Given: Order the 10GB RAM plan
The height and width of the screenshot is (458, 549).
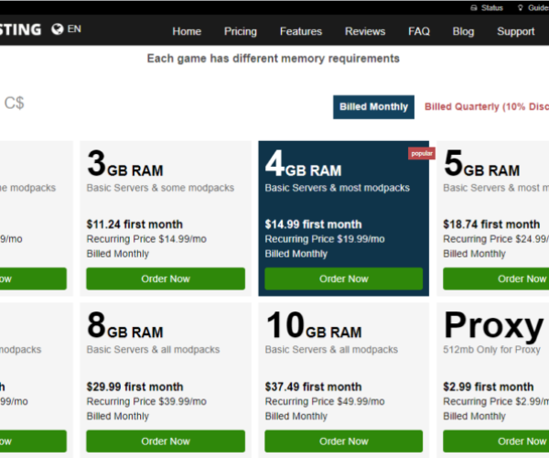Looking at the screenshot, I should (343, 441).
